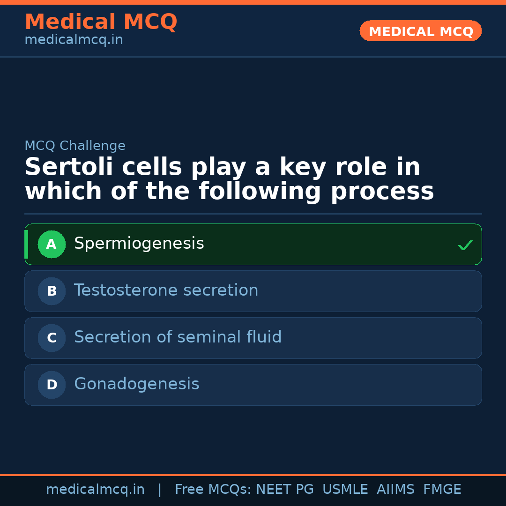
Task: Click the green A option circle
Action: pyautogui.click(x=52, y=244)
